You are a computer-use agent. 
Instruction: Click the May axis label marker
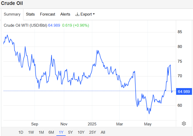pyautogui.click(x=148, y=124)
